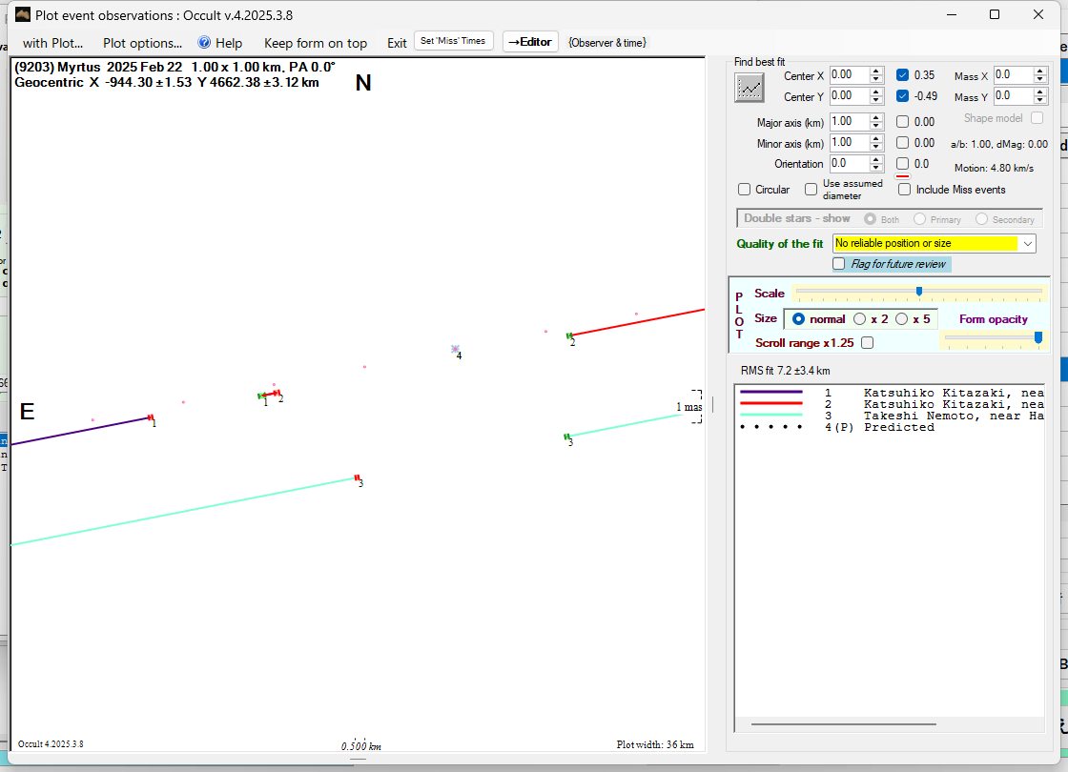Check Include Miss events option
Viewport: 1068px width, 772px height.
[905, 190]
